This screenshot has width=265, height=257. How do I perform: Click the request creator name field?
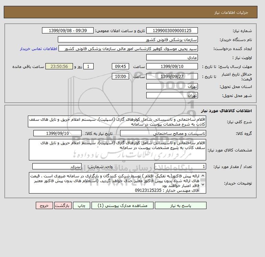pos(128,48)
